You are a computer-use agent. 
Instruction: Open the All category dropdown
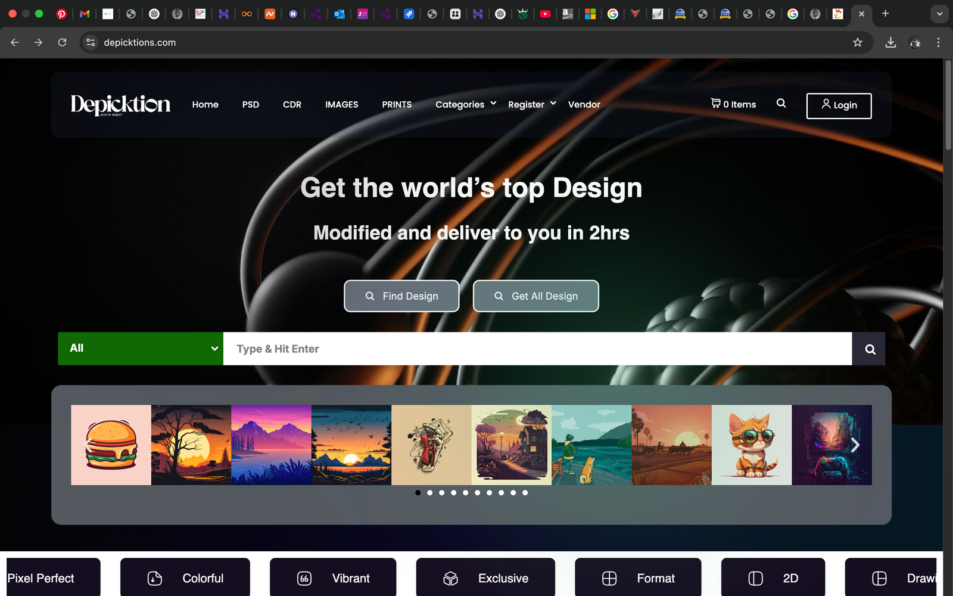click(x=140, y=349)
